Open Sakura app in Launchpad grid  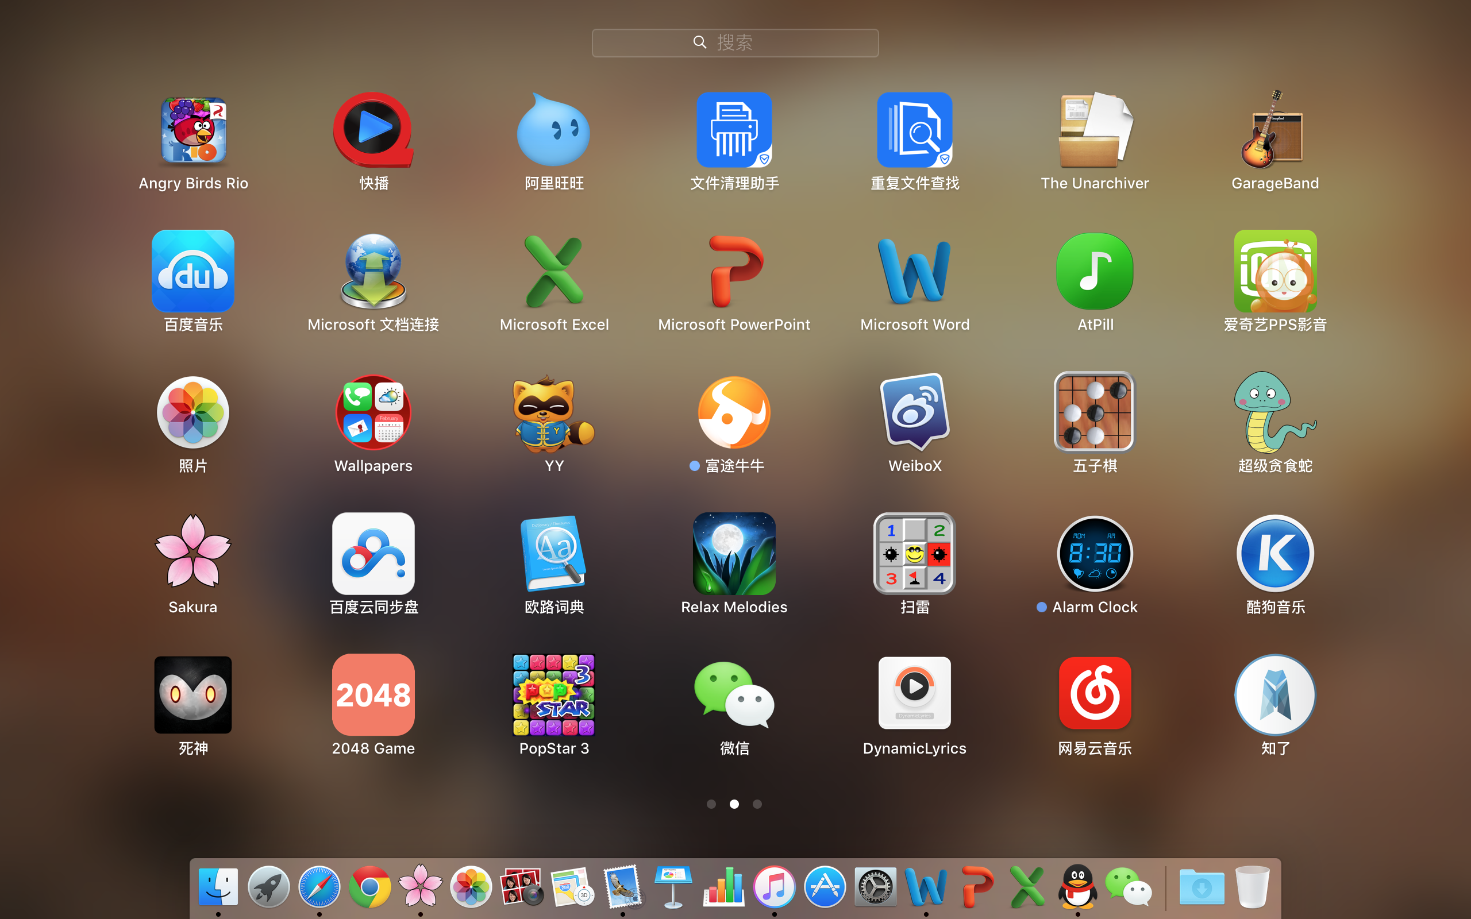(x=193, y=552)
